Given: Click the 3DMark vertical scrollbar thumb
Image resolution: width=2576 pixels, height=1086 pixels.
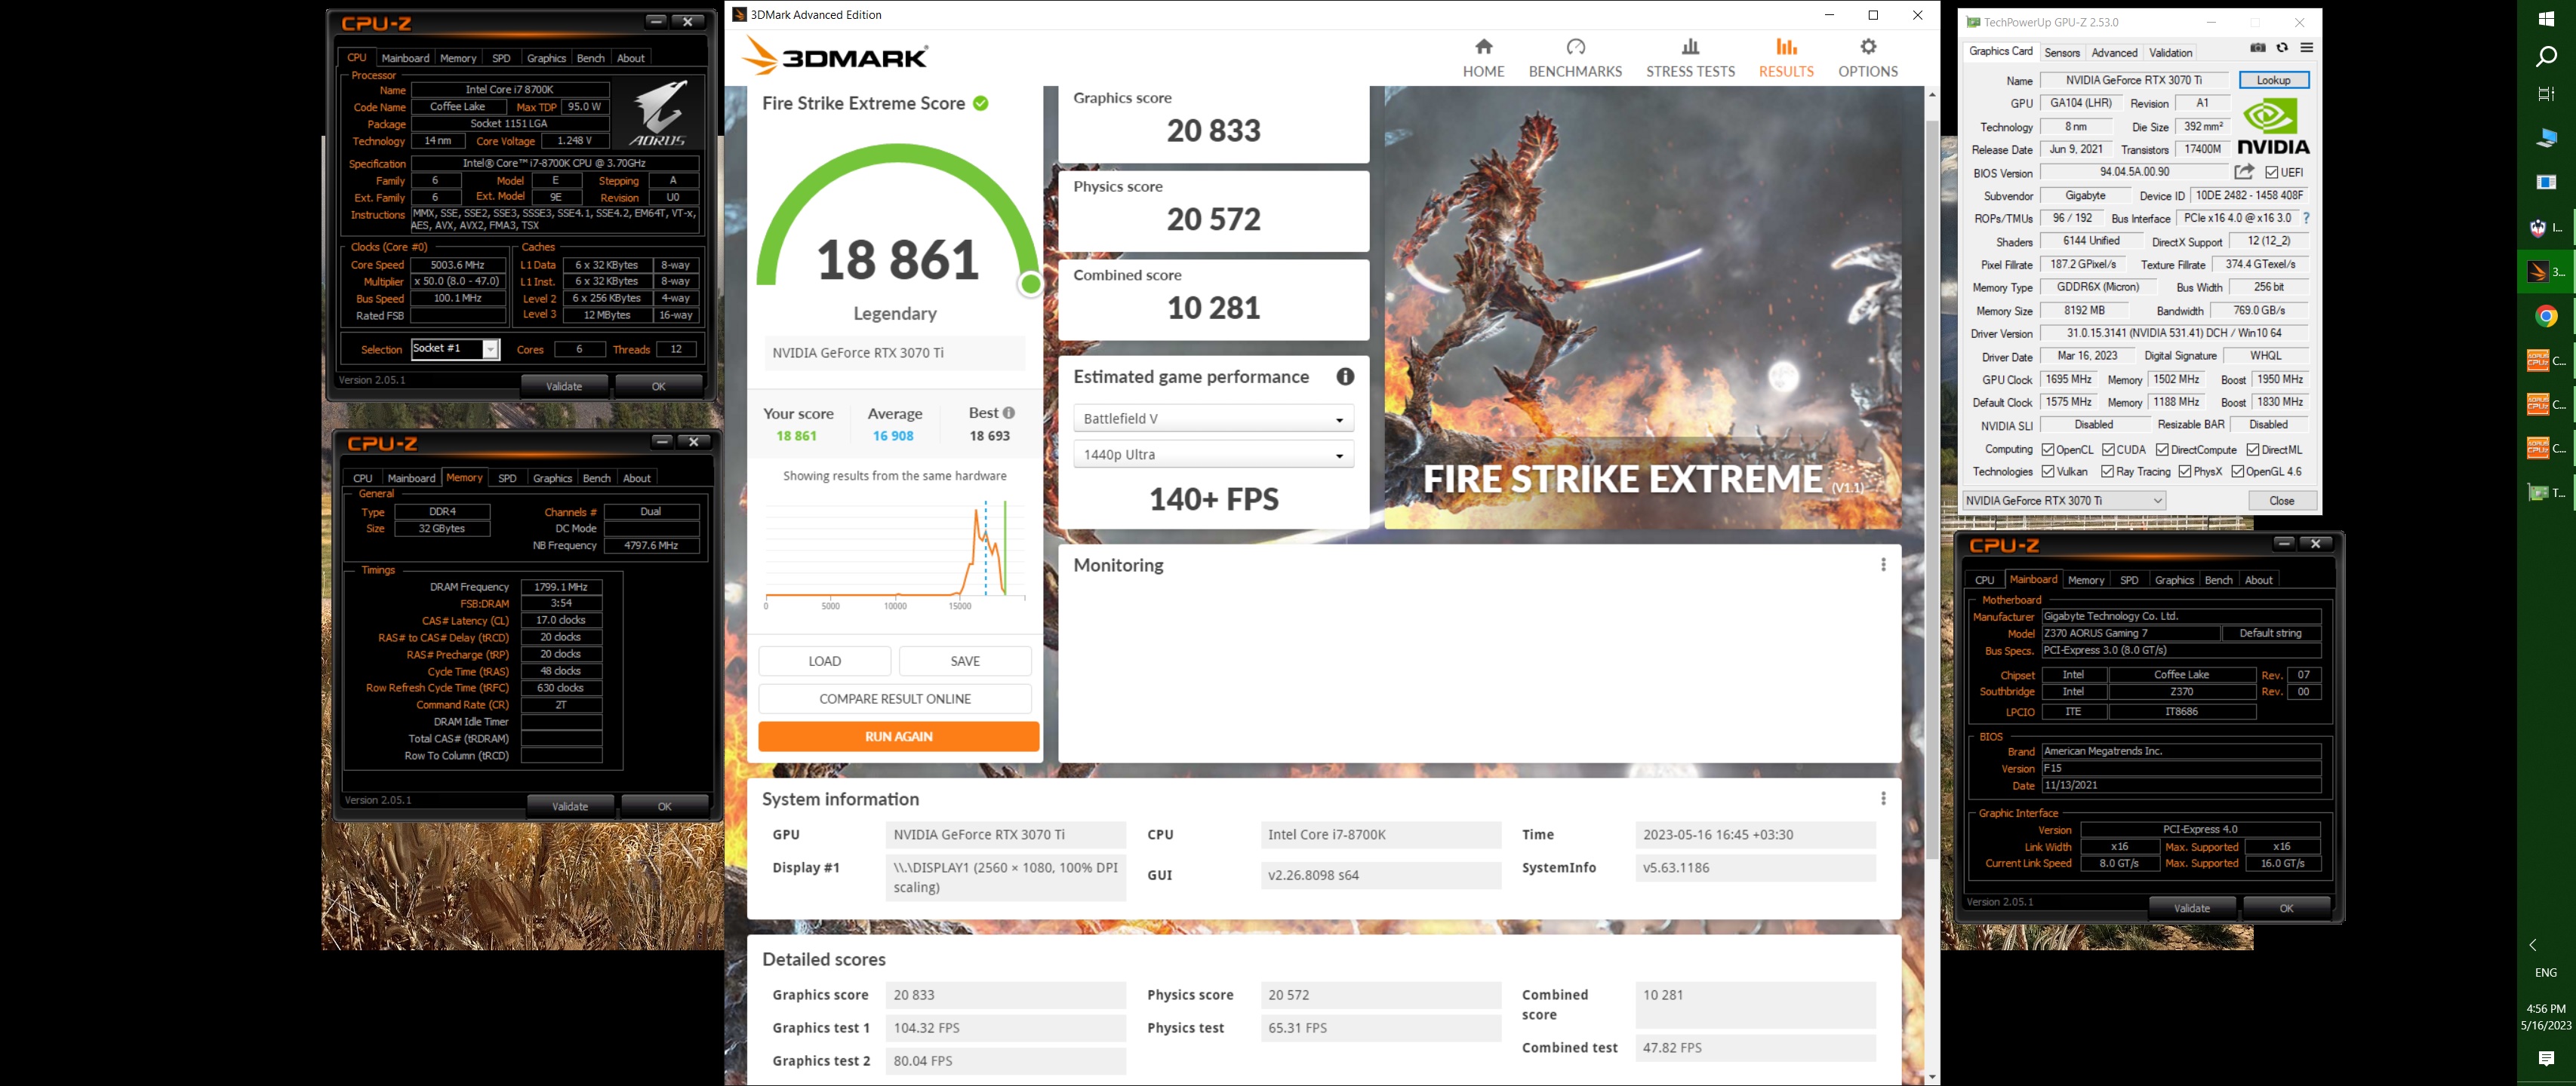Looking at the screenshot, I should tap(1932, 489).
